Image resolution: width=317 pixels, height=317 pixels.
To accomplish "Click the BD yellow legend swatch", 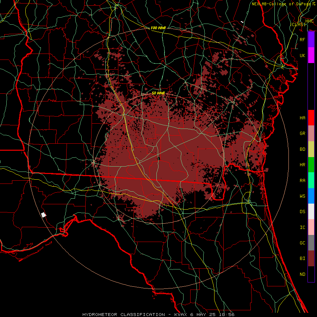I will point(311,149).
